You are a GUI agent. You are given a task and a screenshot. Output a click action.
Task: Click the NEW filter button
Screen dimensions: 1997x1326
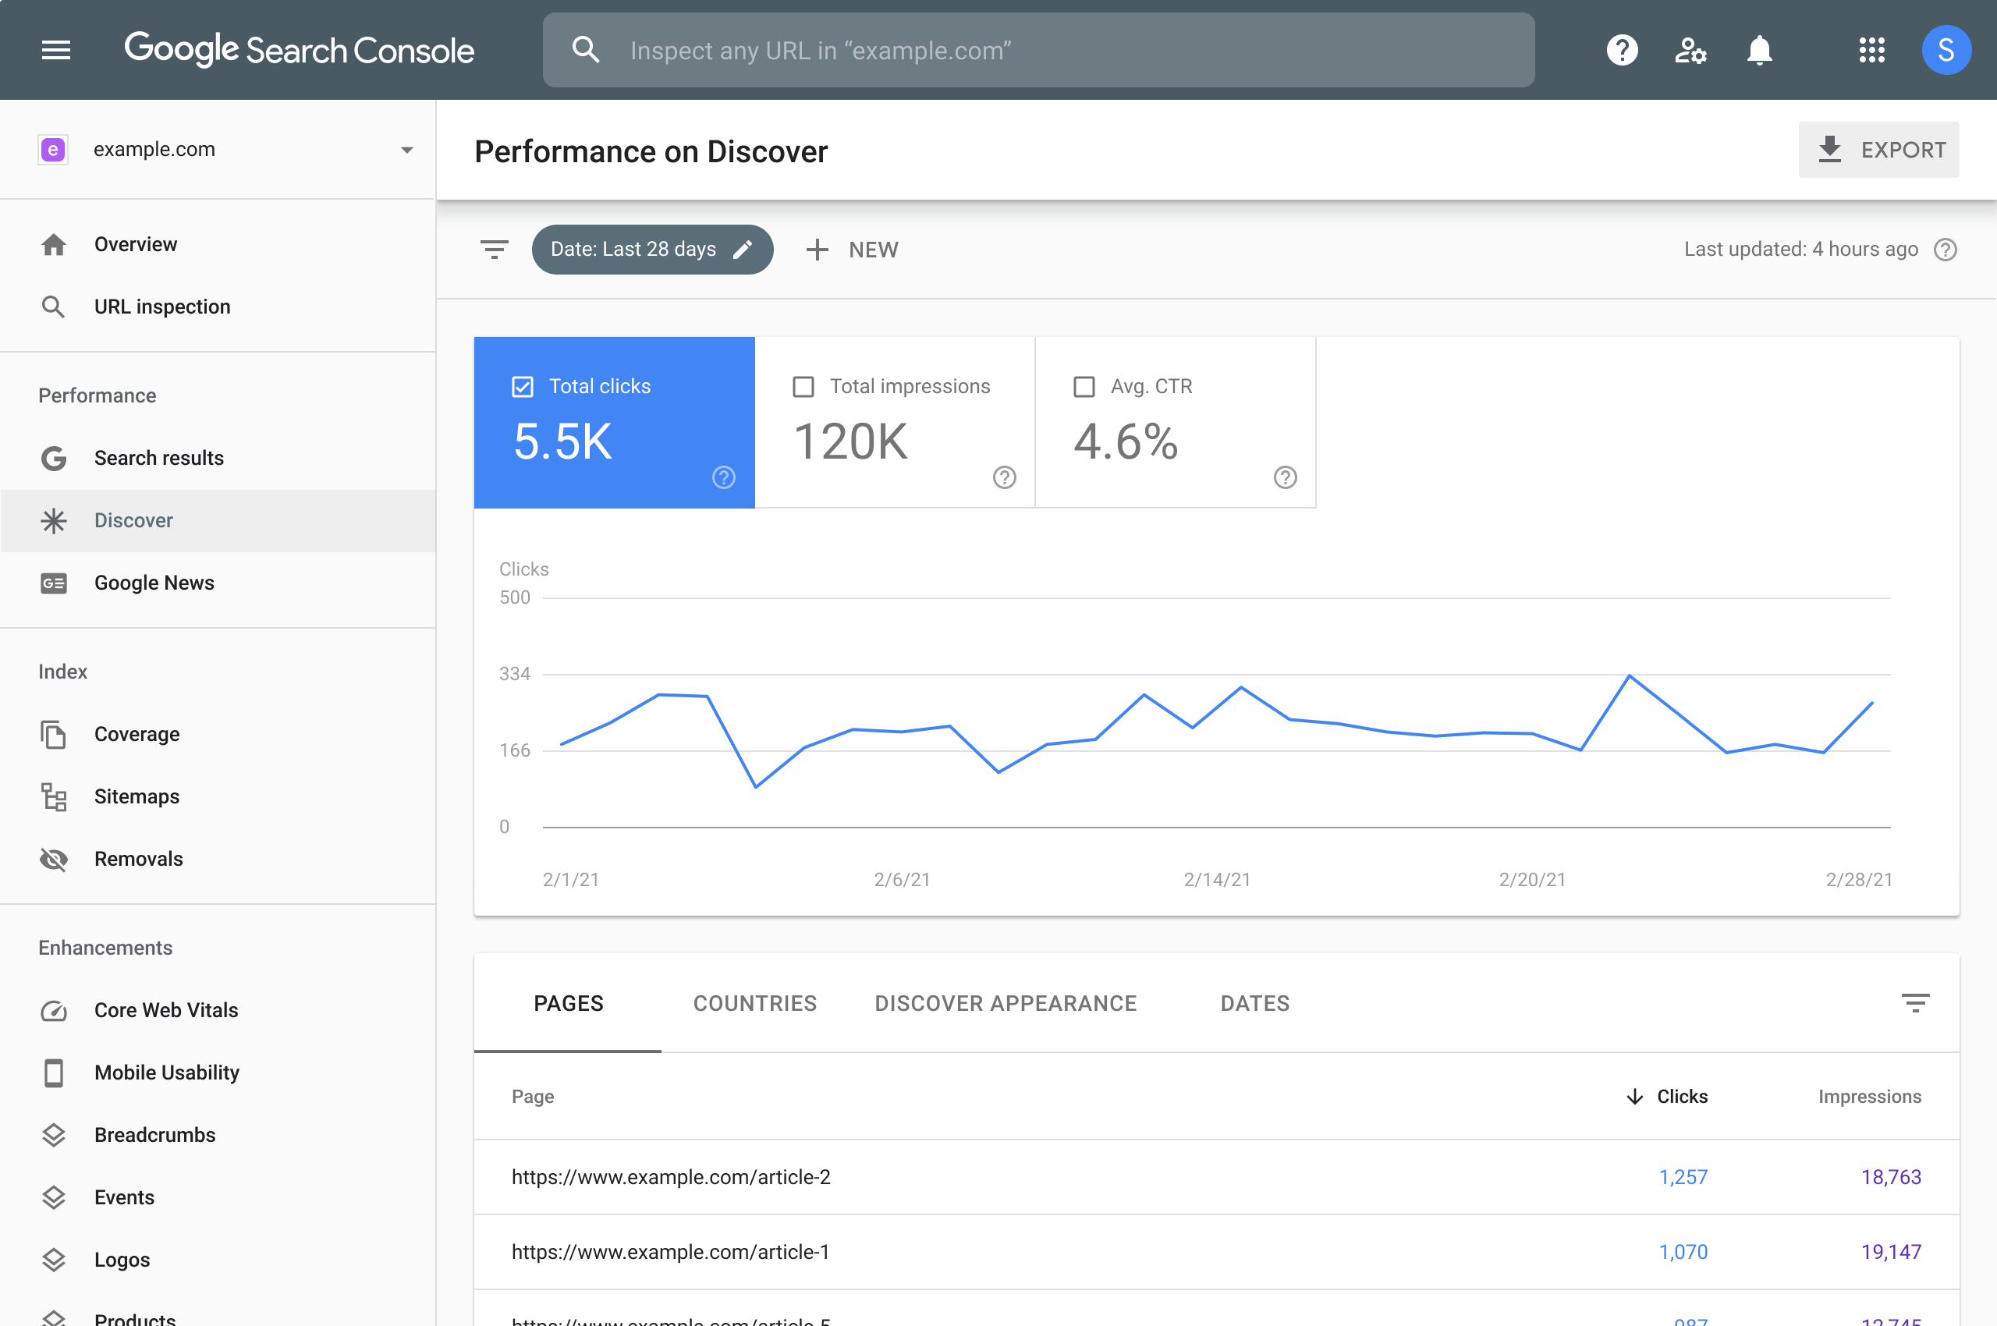click(853, 249)
